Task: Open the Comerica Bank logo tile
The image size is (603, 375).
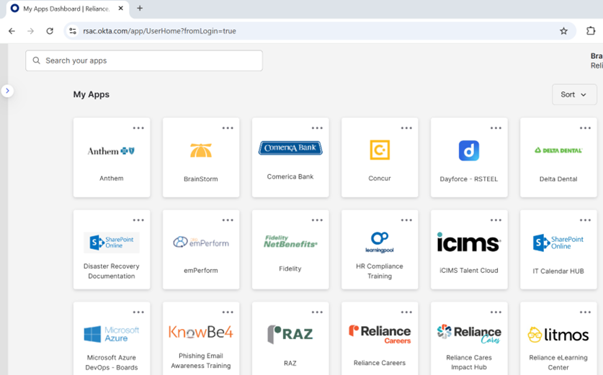Action: (x=290, y=148)
